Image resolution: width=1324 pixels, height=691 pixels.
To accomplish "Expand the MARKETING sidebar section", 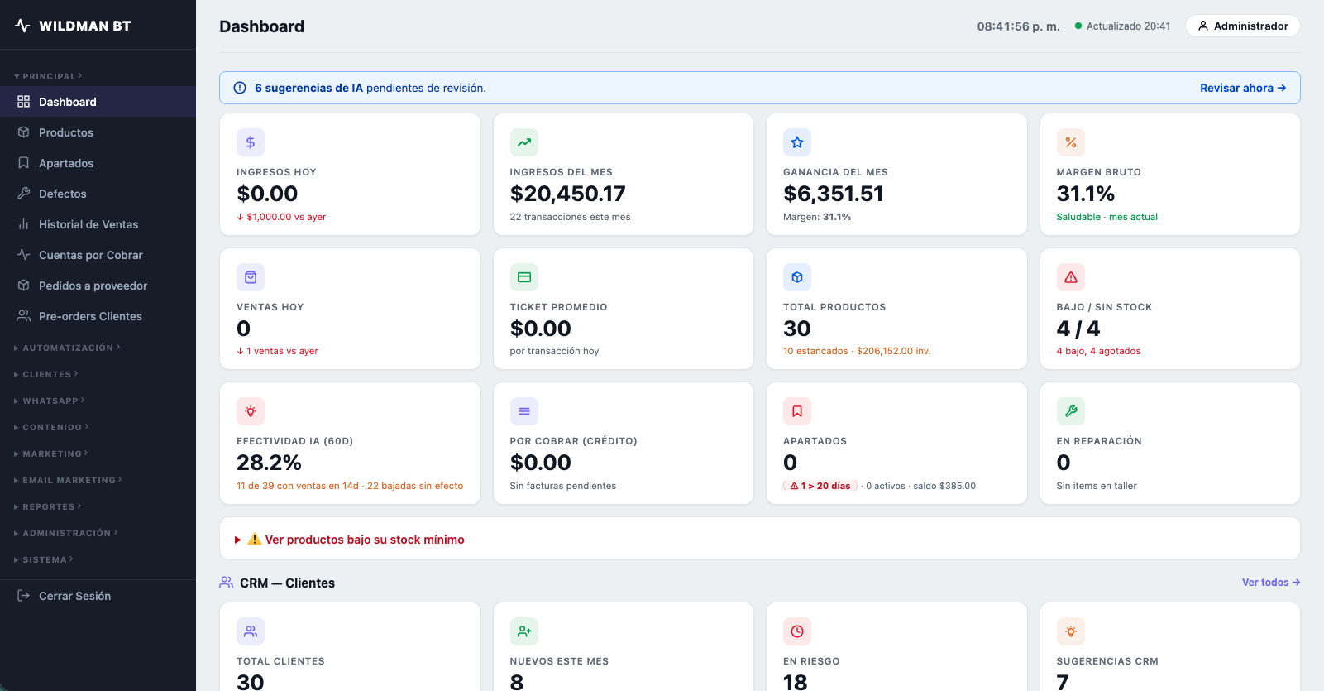I will pos(51,453).
